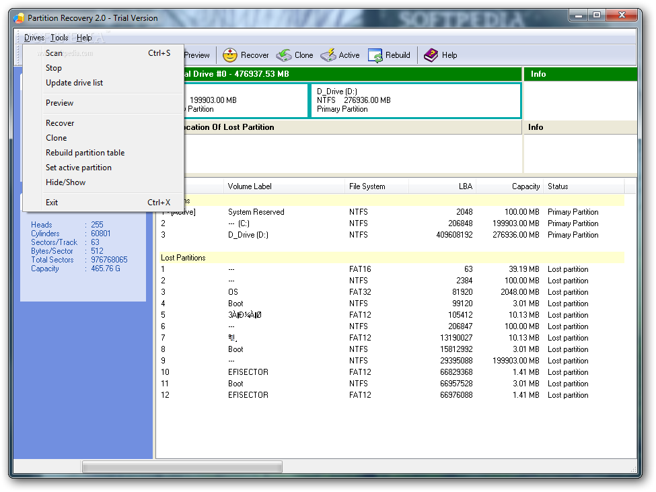Open the Tools menu
The image size is (656, 492).
59,38
